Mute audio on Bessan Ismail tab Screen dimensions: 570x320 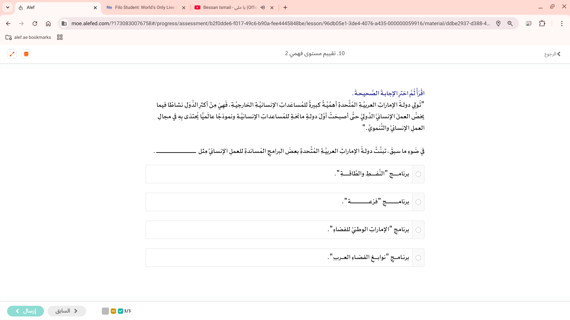(x=263, y=7)
